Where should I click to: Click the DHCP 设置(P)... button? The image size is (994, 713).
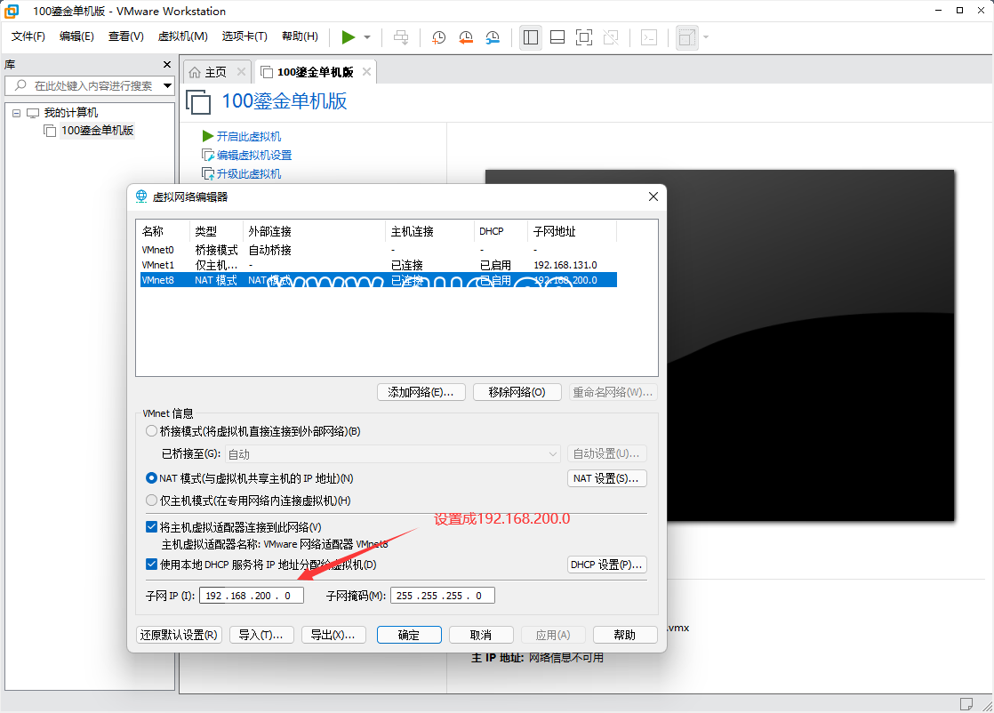(606, 565)
